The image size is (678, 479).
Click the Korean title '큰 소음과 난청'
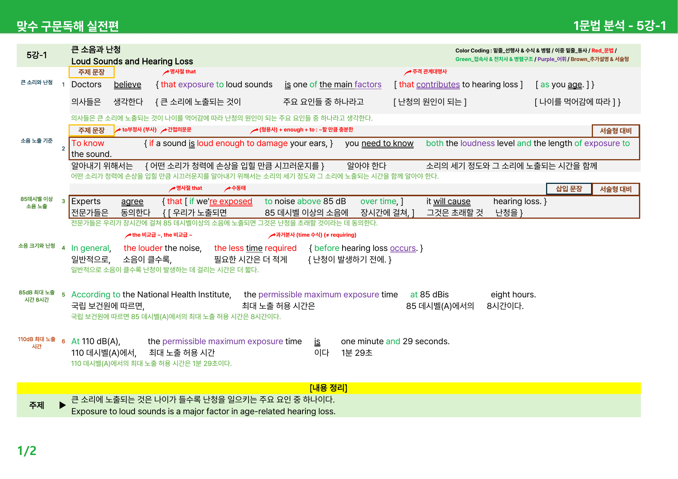pyautogui.click(x=96, y=49)
